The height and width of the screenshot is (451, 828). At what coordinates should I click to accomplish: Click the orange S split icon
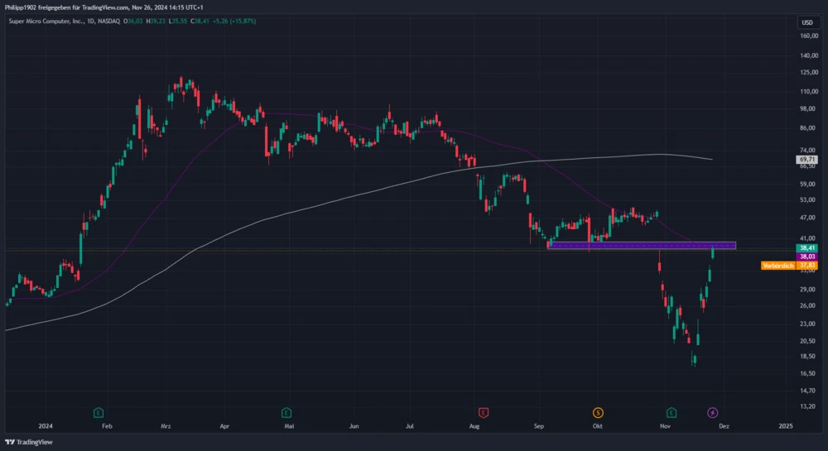click(598, 412)
